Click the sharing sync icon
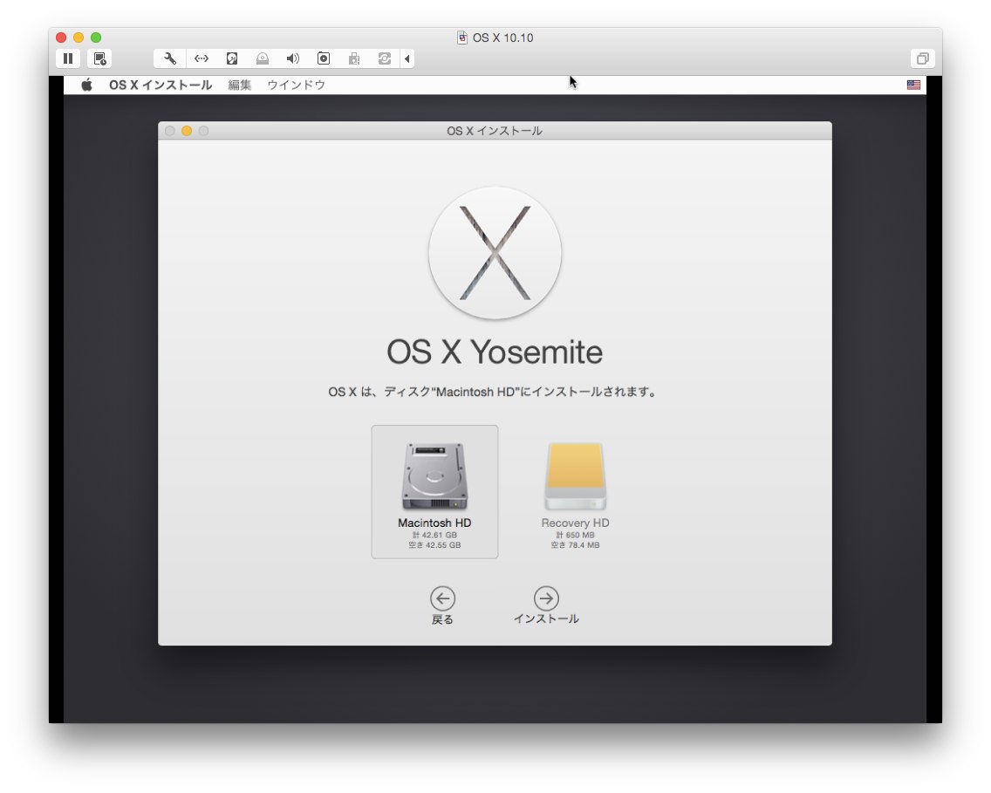The width and height of the screenshot is (991, 793). tap(384, 58)
